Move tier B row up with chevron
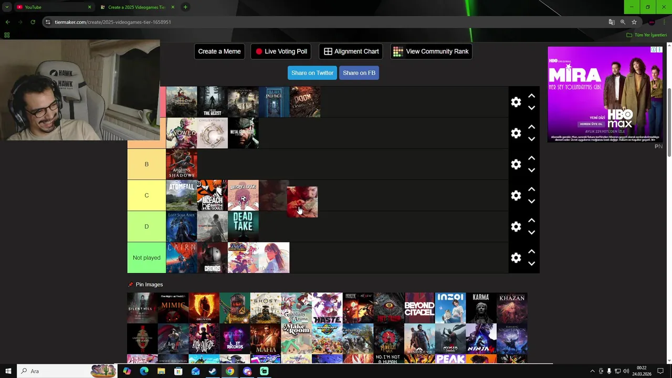The height and width of the screenshot is (378, 672). tap(531, 158)
